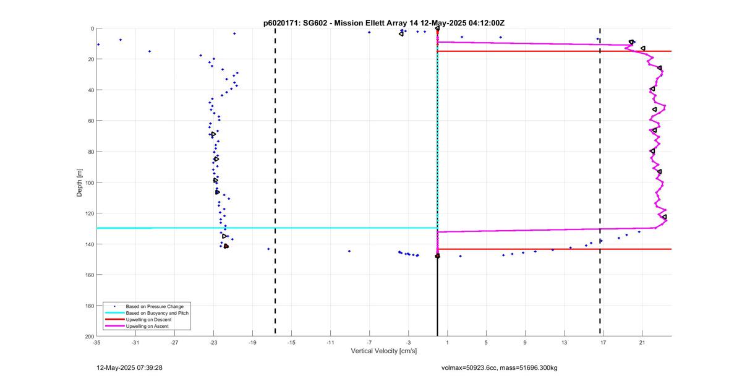
Task: Click legend entry 'Upwelling on Descent'
Action: [x=149, y=319]
